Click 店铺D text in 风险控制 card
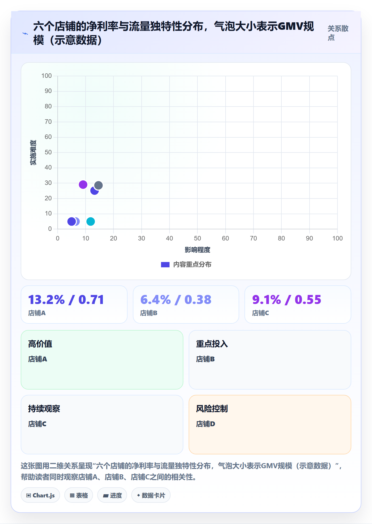The height and width of the screenshot is (524, 372). tap(205, 424)
